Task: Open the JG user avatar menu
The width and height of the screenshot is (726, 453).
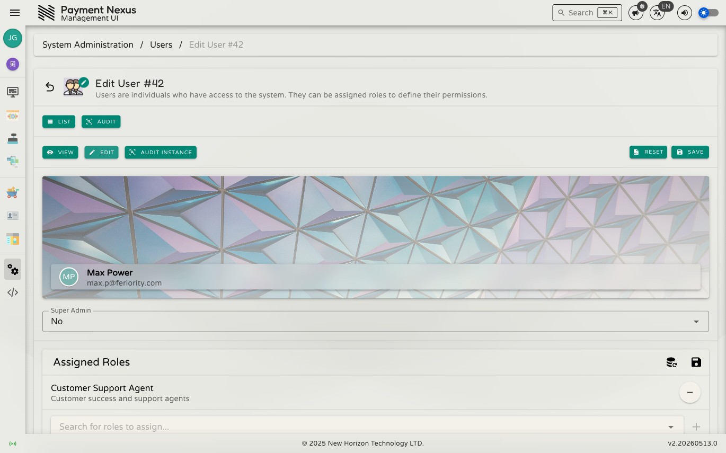Action: click(x=13, y=38)
